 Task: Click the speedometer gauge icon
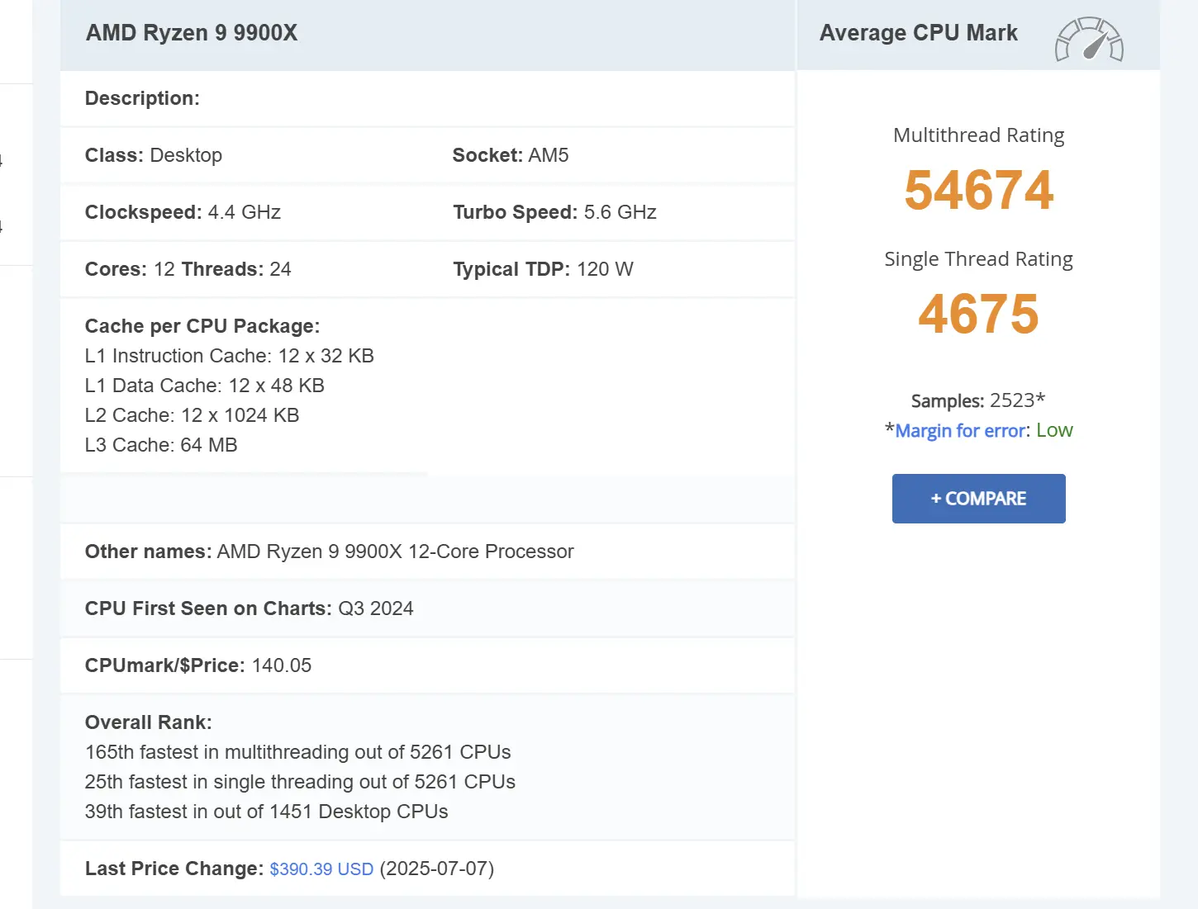[1089, 40]
